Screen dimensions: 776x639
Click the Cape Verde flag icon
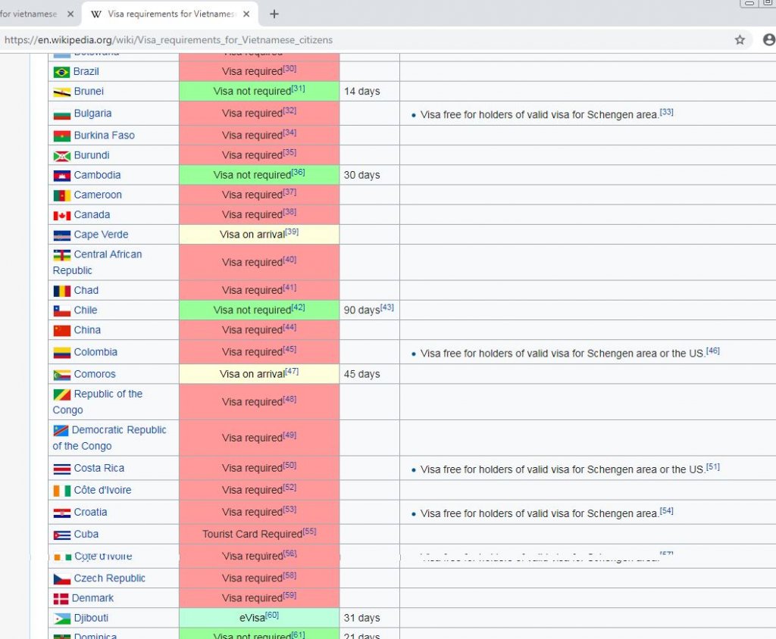62,235
